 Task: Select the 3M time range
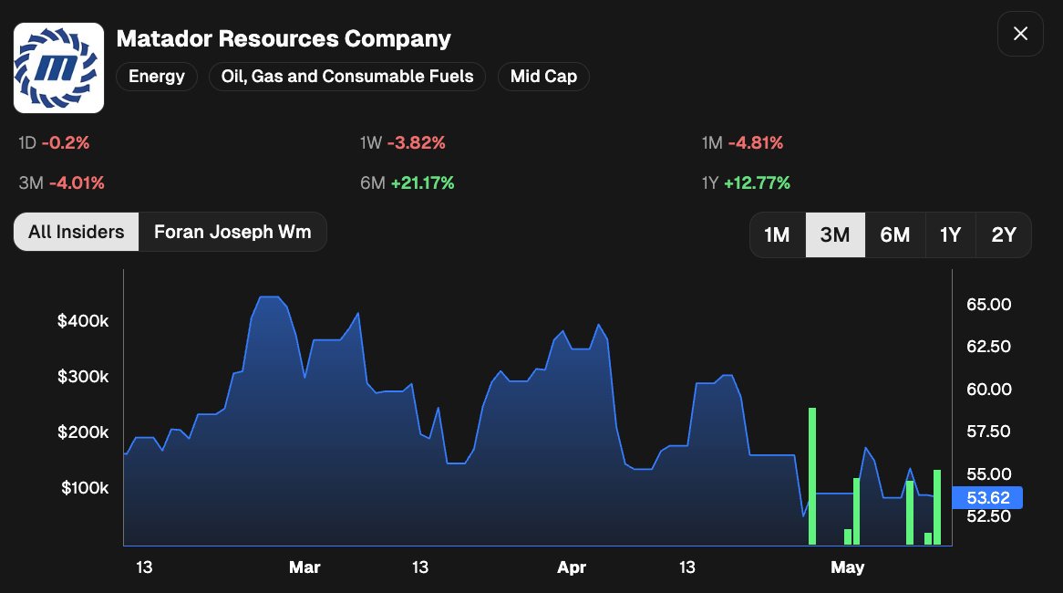(834, 234)
